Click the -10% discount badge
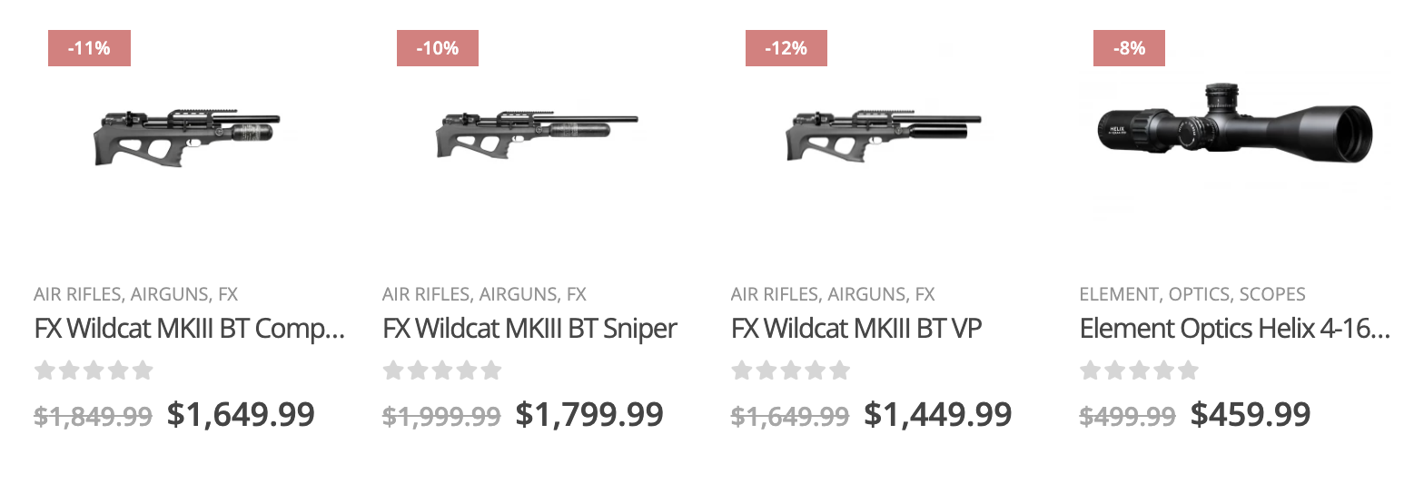 [x=438, y=48]
